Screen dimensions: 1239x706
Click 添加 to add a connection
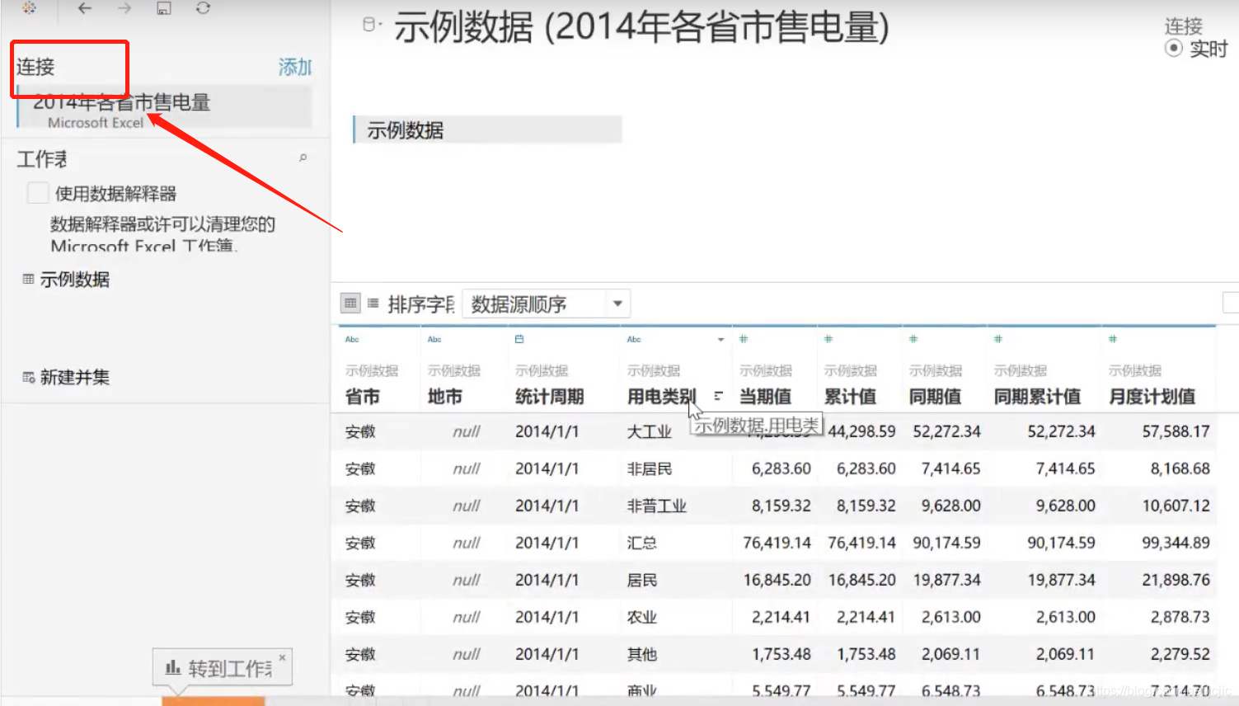(x=294, y=67)
